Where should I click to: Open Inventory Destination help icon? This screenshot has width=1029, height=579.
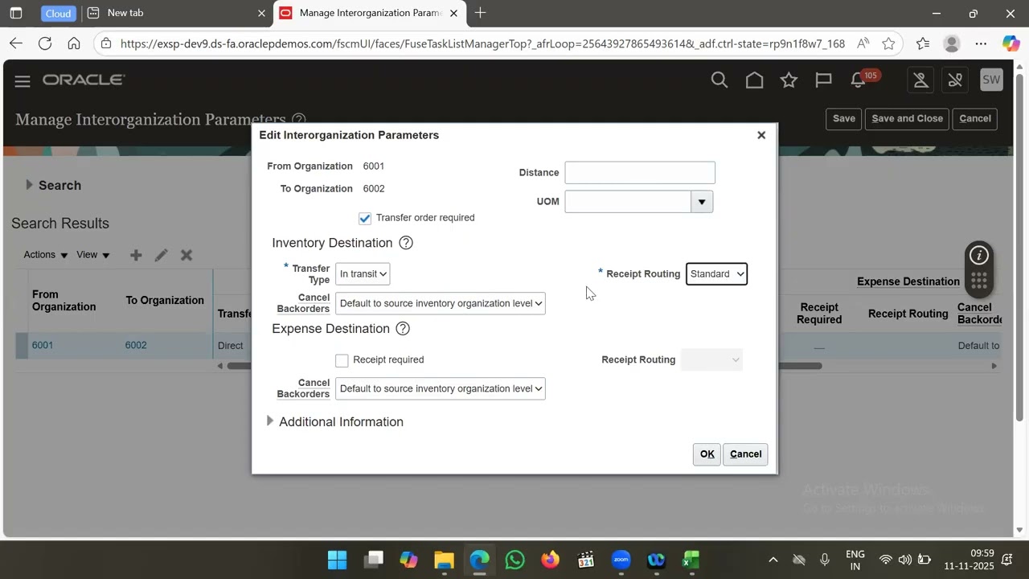[x=406, y=243]
